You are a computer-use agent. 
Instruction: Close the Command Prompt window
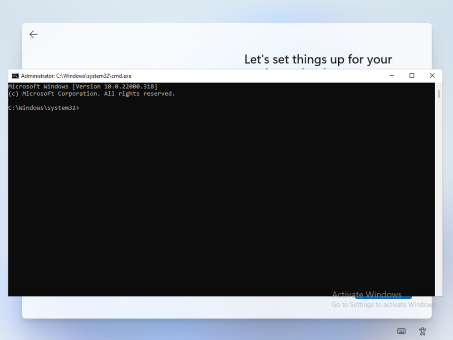(x=432, y=76)
